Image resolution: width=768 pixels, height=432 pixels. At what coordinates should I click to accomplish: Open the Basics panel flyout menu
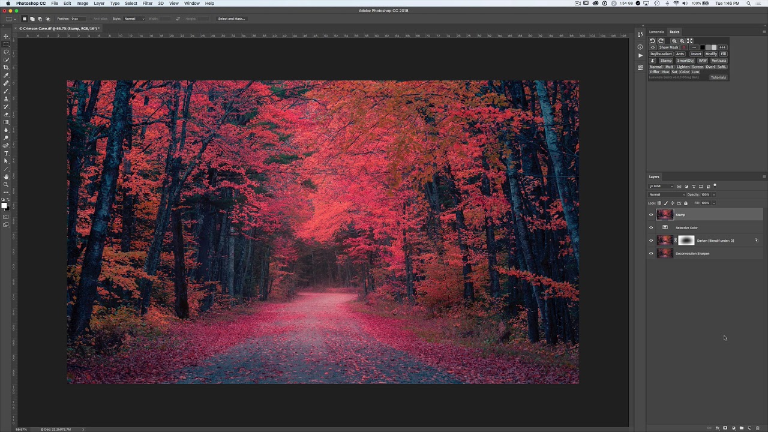coord(764,32)
